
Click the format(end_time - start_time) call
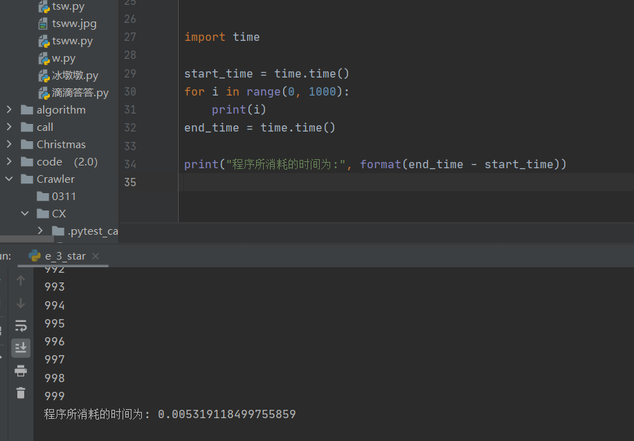pos(460,164)
